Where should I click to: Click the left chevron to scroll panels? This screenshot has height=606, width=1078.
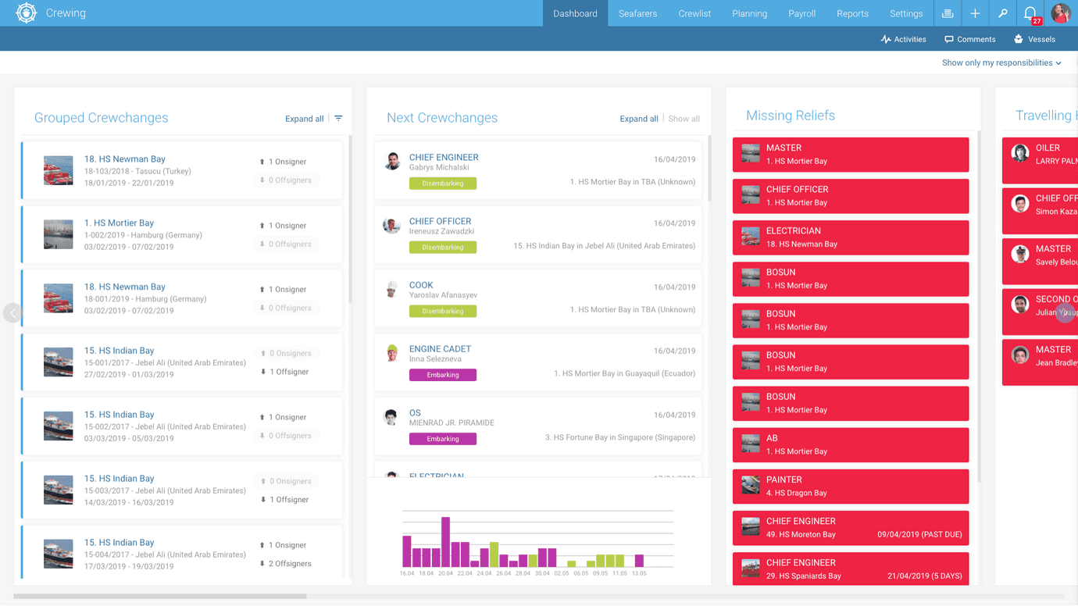click(12, 312)
